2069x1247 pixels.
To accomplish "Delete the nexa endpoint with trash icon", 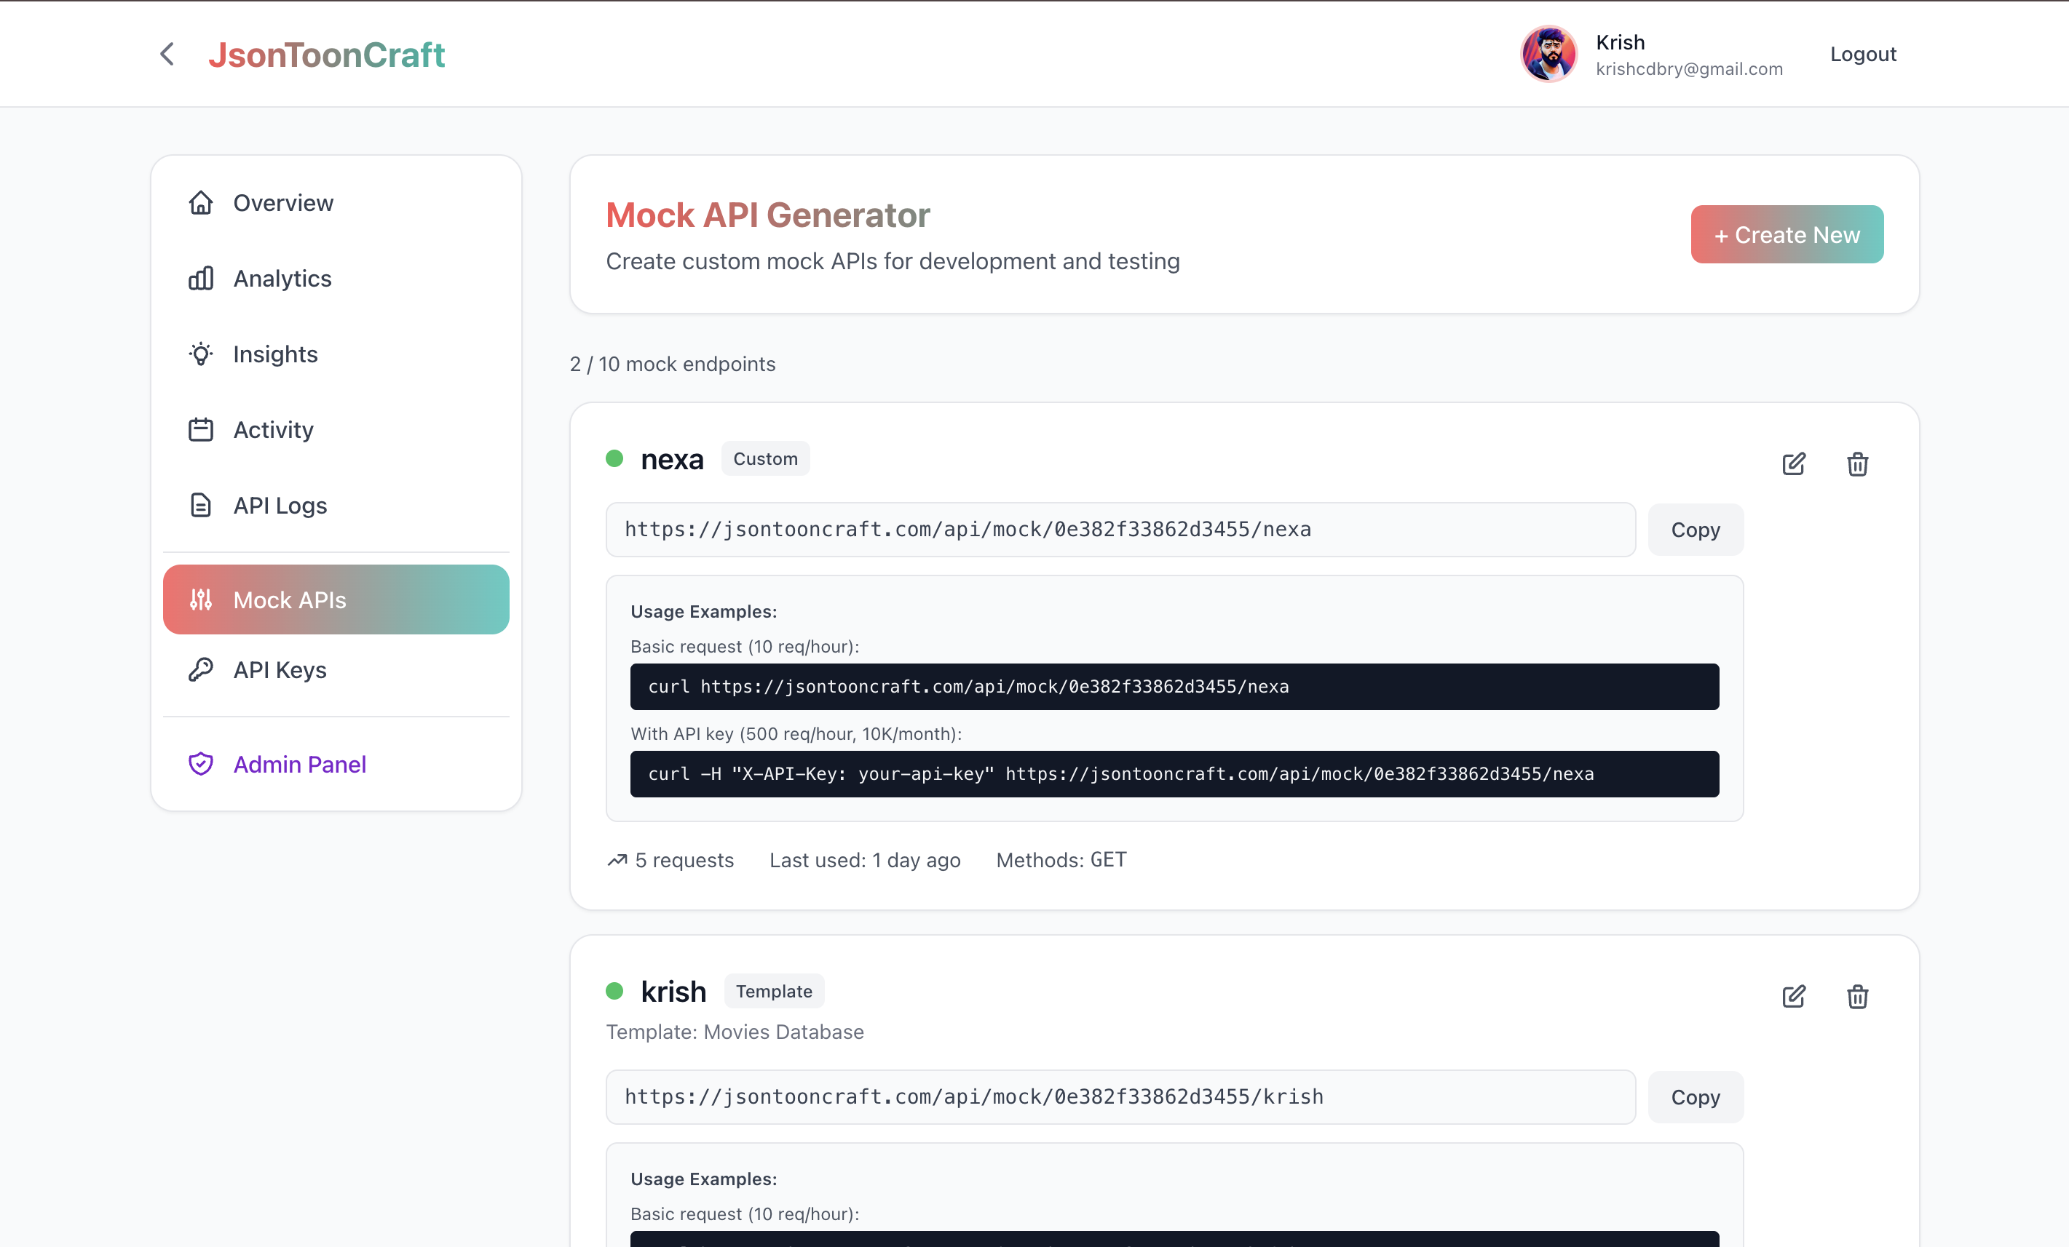I will click(x=1856, y=464).
